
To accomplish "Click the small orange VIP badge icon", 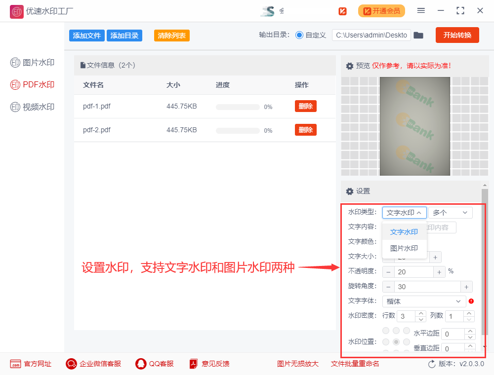I will 342,11.
